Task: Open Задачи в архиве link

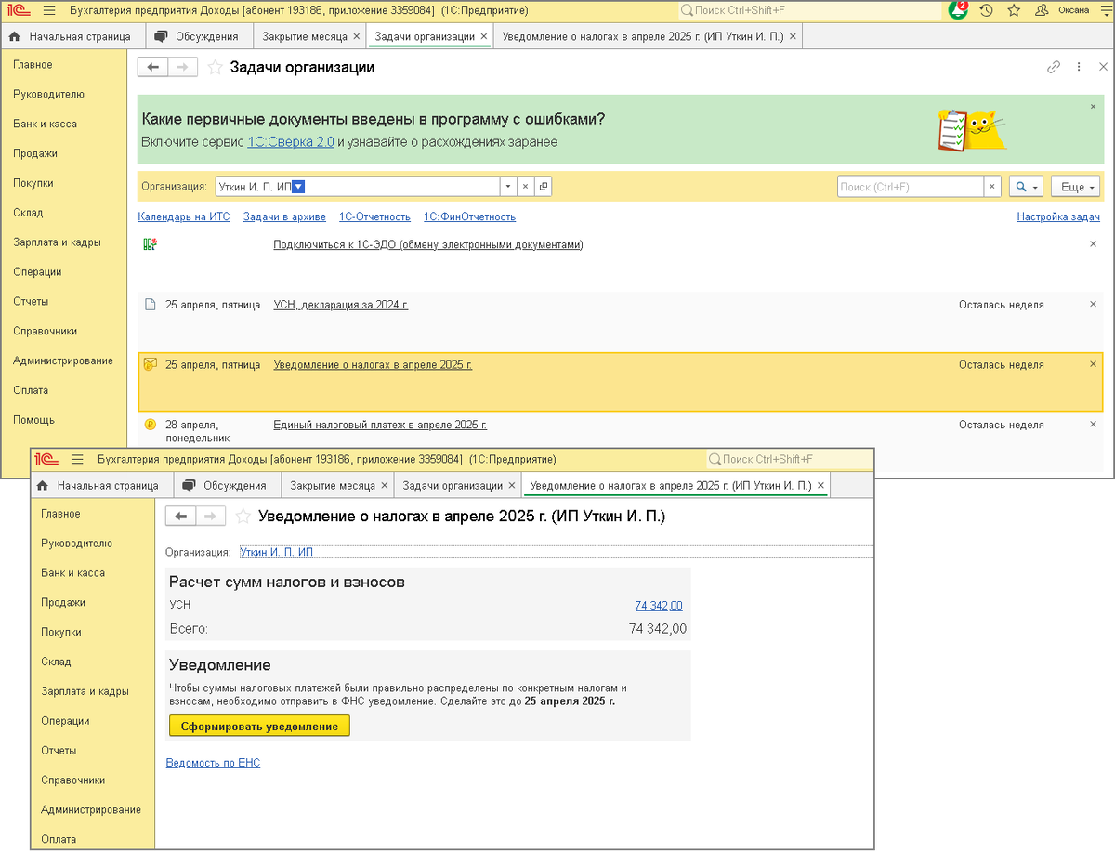Action: [284, 216]
